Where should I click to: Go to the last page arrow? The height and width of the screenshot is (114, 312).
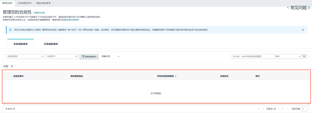[x=283, y=109]
